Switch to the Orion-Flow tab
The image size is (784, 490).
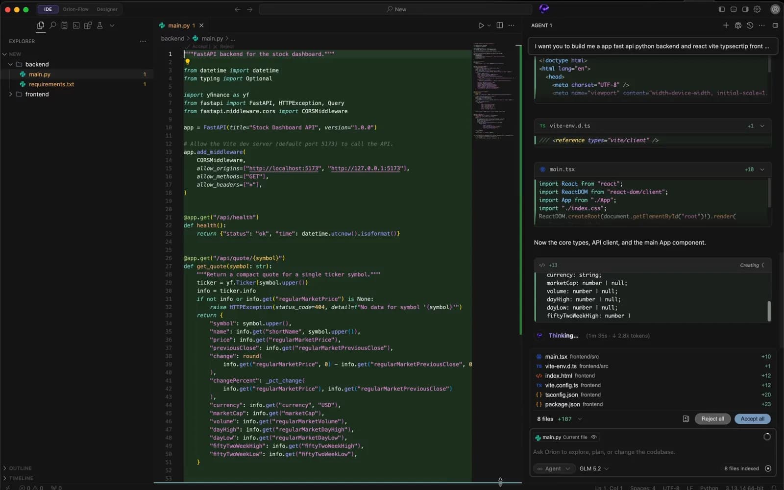[75, 9]
